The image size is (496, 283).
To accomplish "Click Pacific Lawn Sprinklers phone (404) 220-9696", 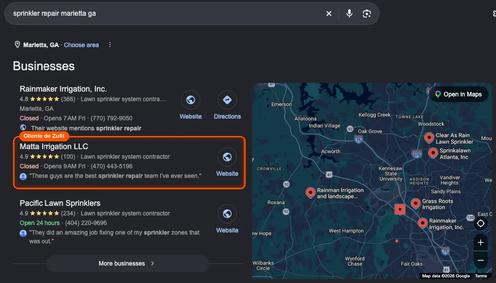I will 86,223.
